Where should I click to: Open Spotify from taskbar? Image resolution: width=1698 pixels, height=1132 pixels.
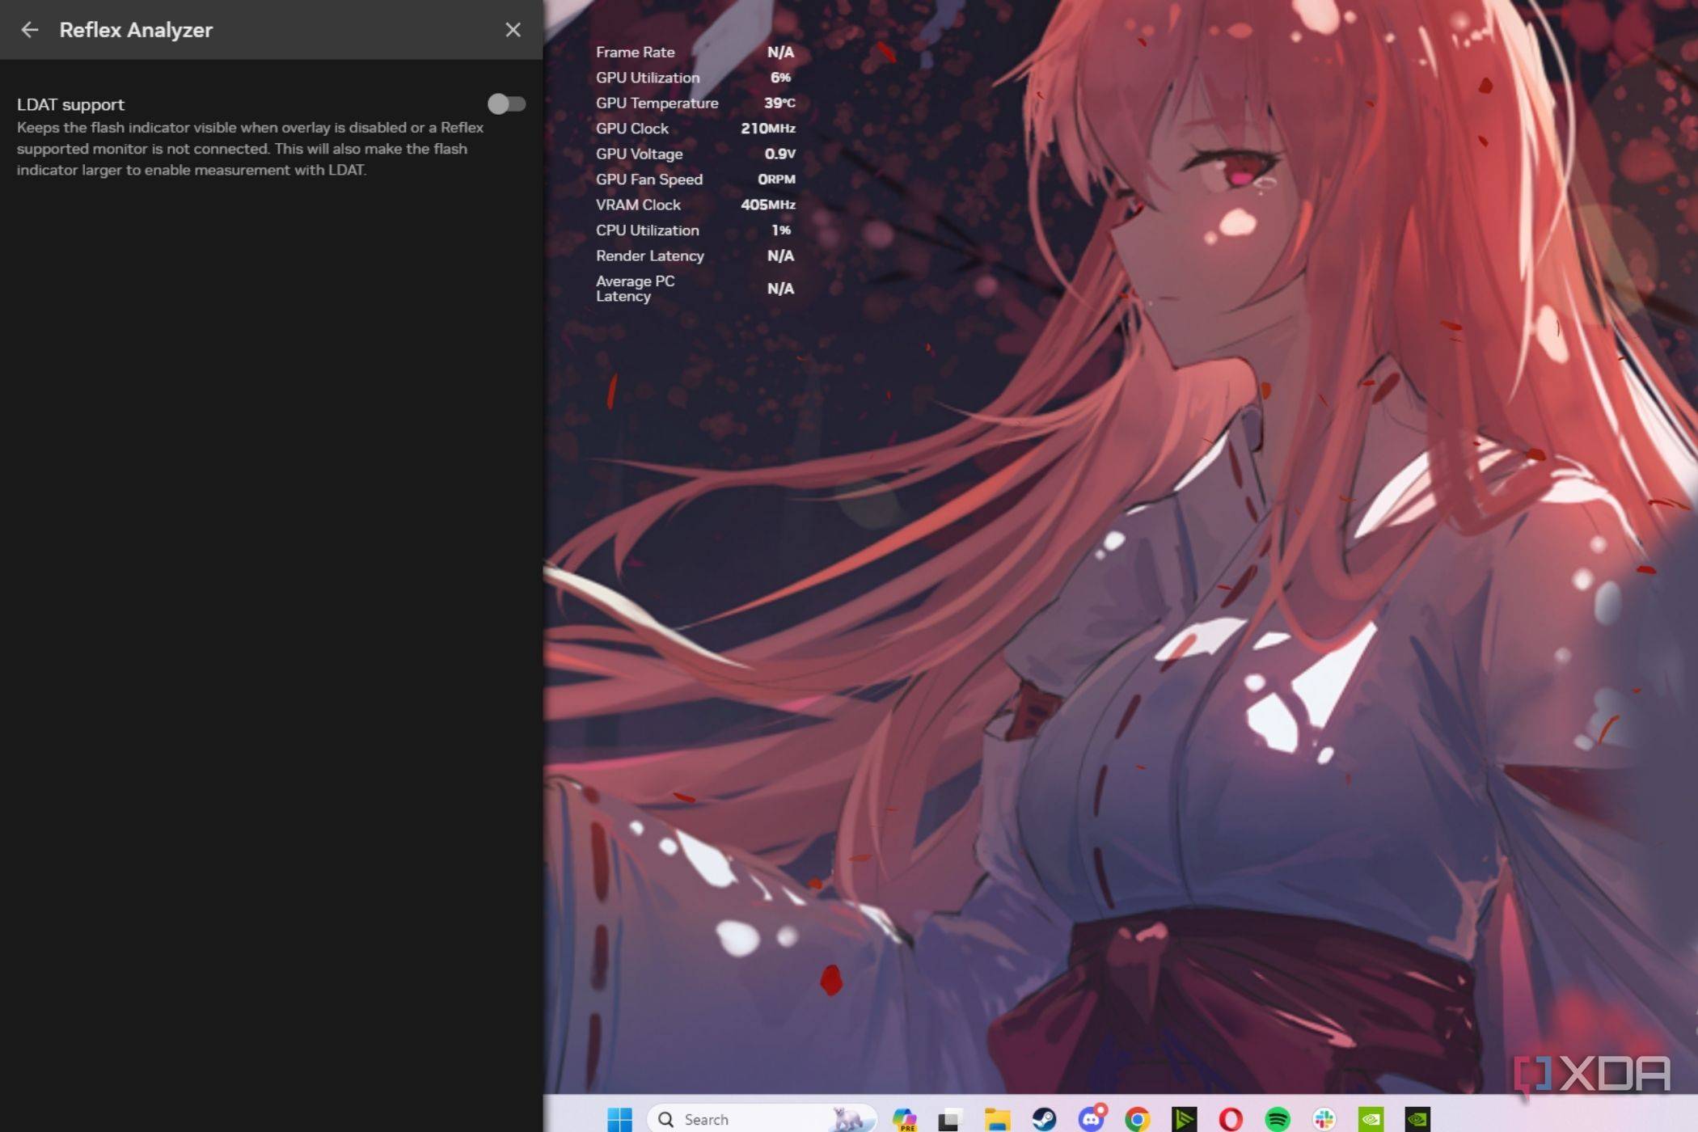pyautogui.click(x=1278, y=1119)
